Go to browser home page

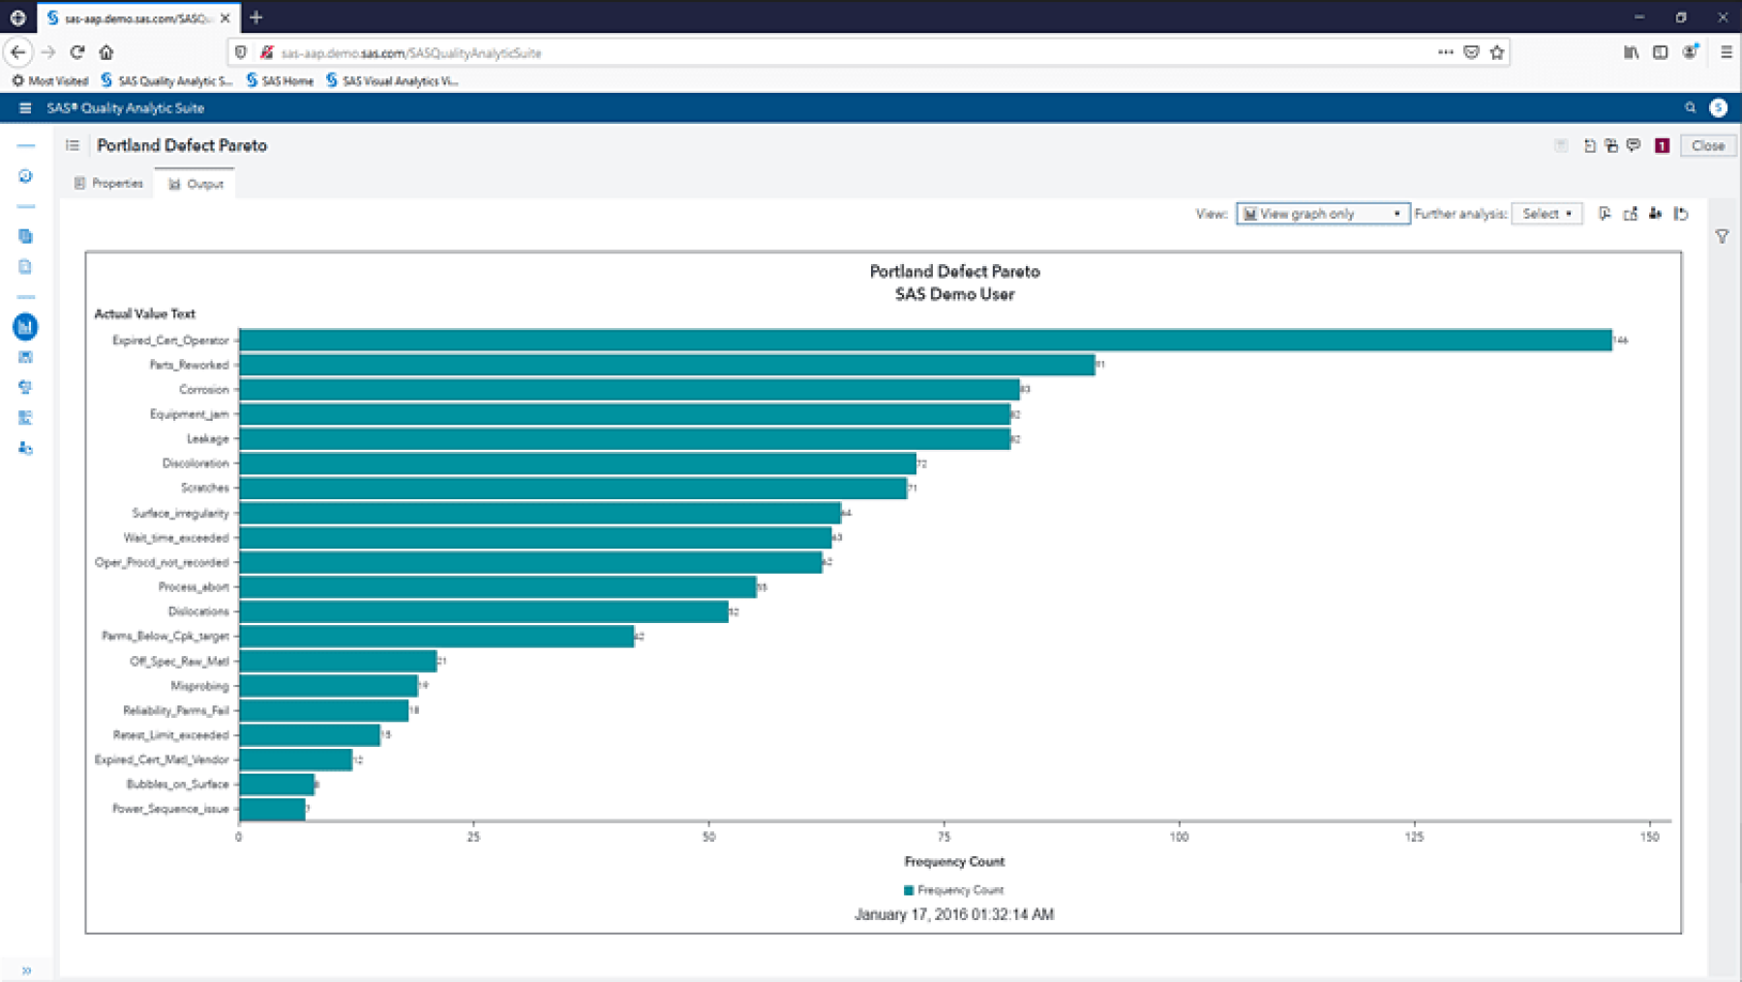[106, 52]
